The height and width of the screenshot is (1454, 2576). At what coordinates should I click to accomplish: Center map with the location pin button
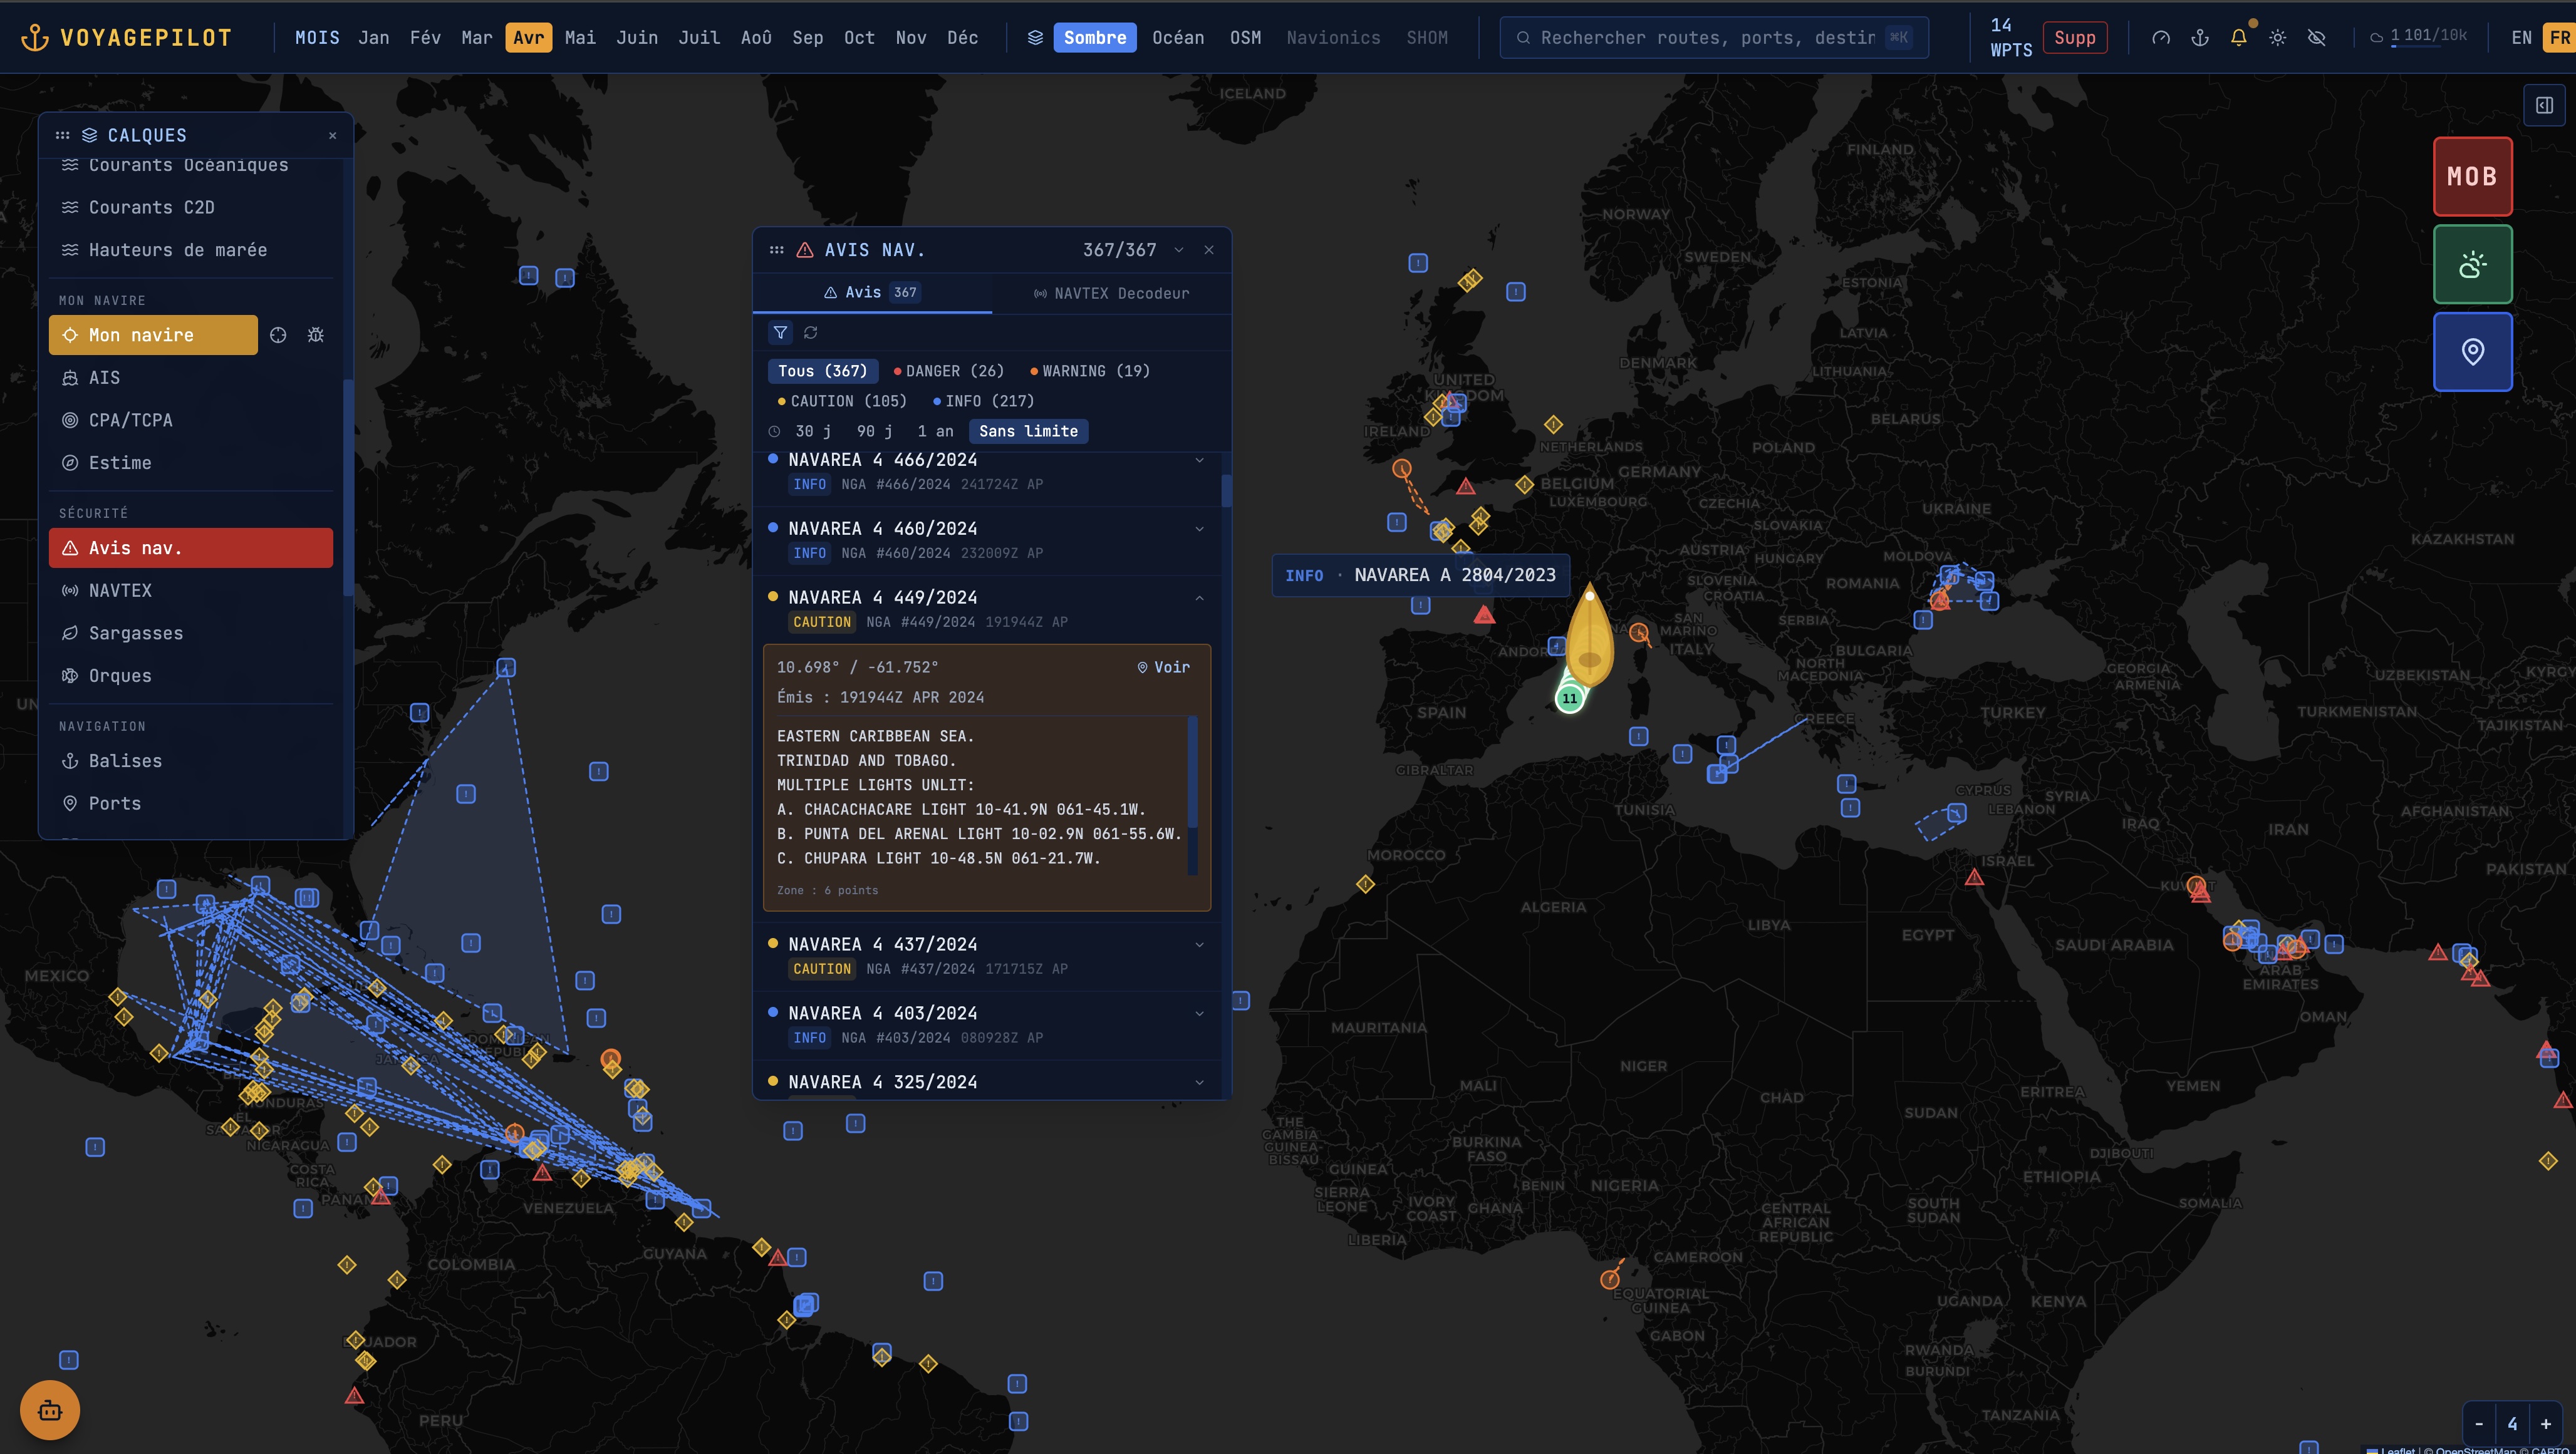[x=2473, y=352]
